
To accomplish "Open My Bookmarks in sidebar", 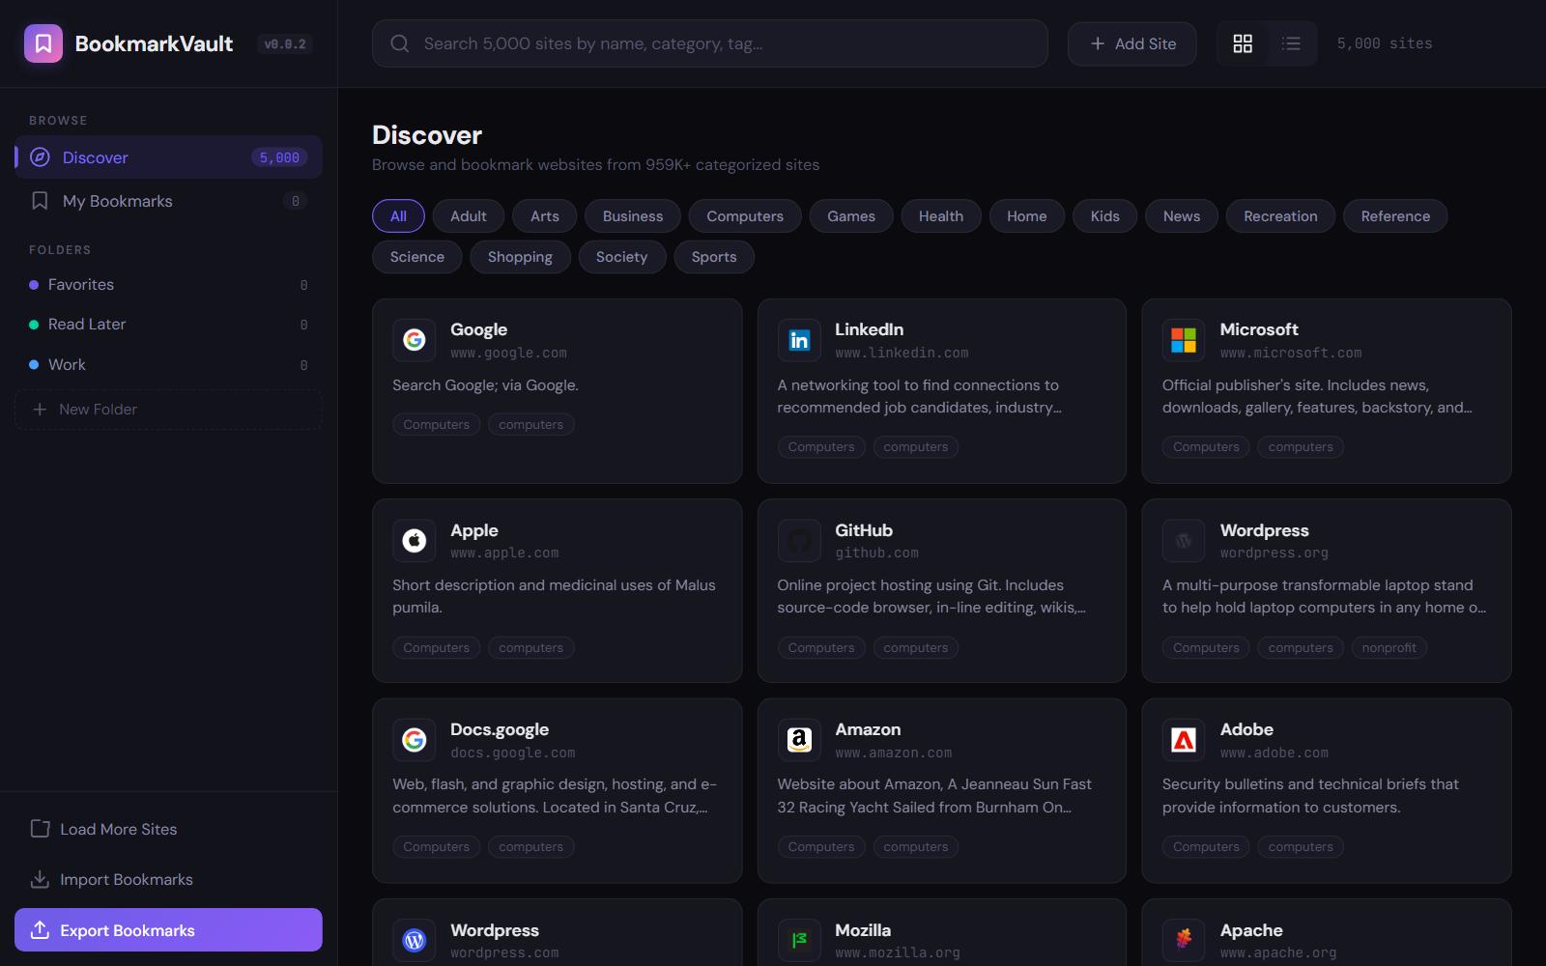I will [118, 201].
